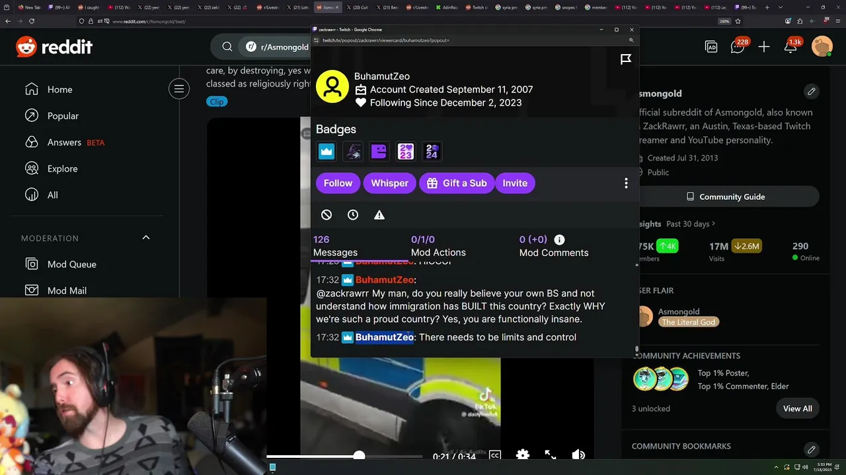This screenshot has height=475, width=846.
Task: Click the BuhamutZeo yellow avatar
Action: tap(332, 86)
